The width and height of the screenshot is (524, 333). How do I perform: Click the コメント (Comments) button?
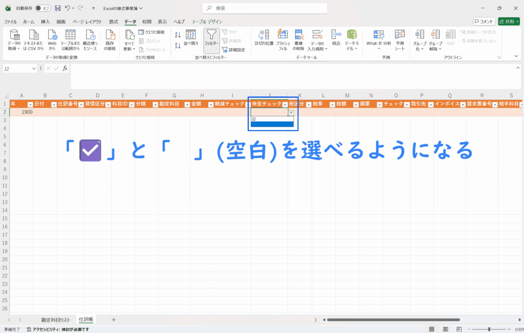pyautogui.click(x=484, y=21)
